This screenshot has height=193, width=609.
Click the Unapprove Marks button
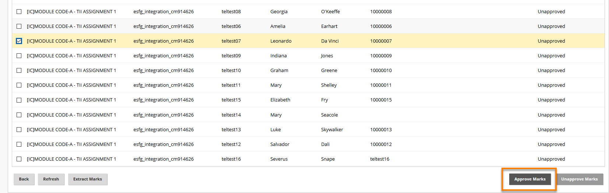[x=579, y=179]
